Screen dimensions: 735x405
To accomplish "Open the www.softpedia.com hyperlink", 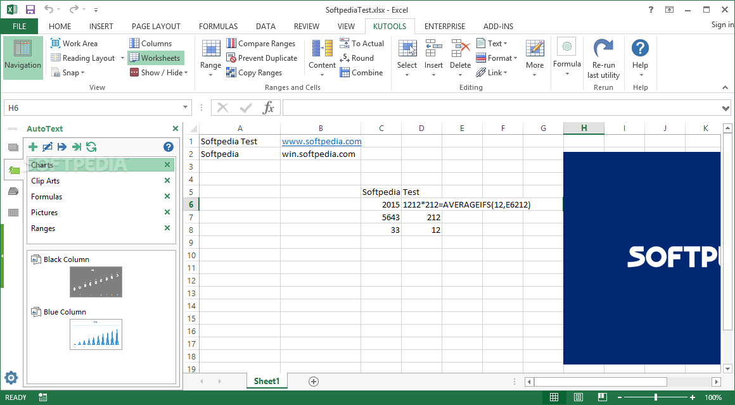I will 322,141.
